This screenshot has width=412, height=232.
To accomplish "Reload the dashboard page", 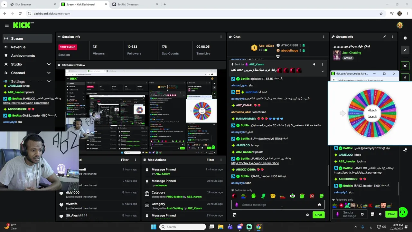I will tap(20, 14).
